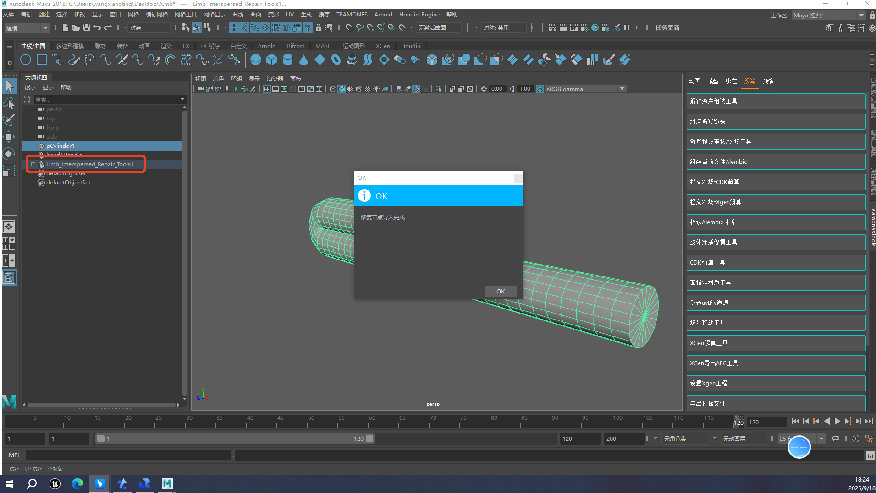Create a polygon cube from shelf
The width and height of the screenshot is (876, 493).
(272, 60)
